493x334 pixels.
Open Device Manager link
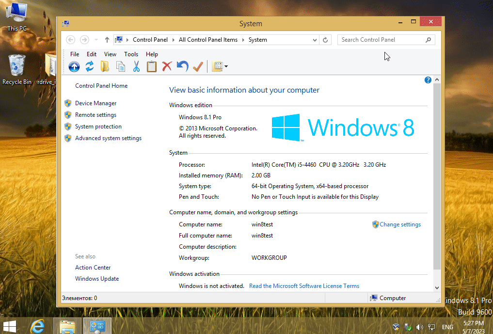95,103
